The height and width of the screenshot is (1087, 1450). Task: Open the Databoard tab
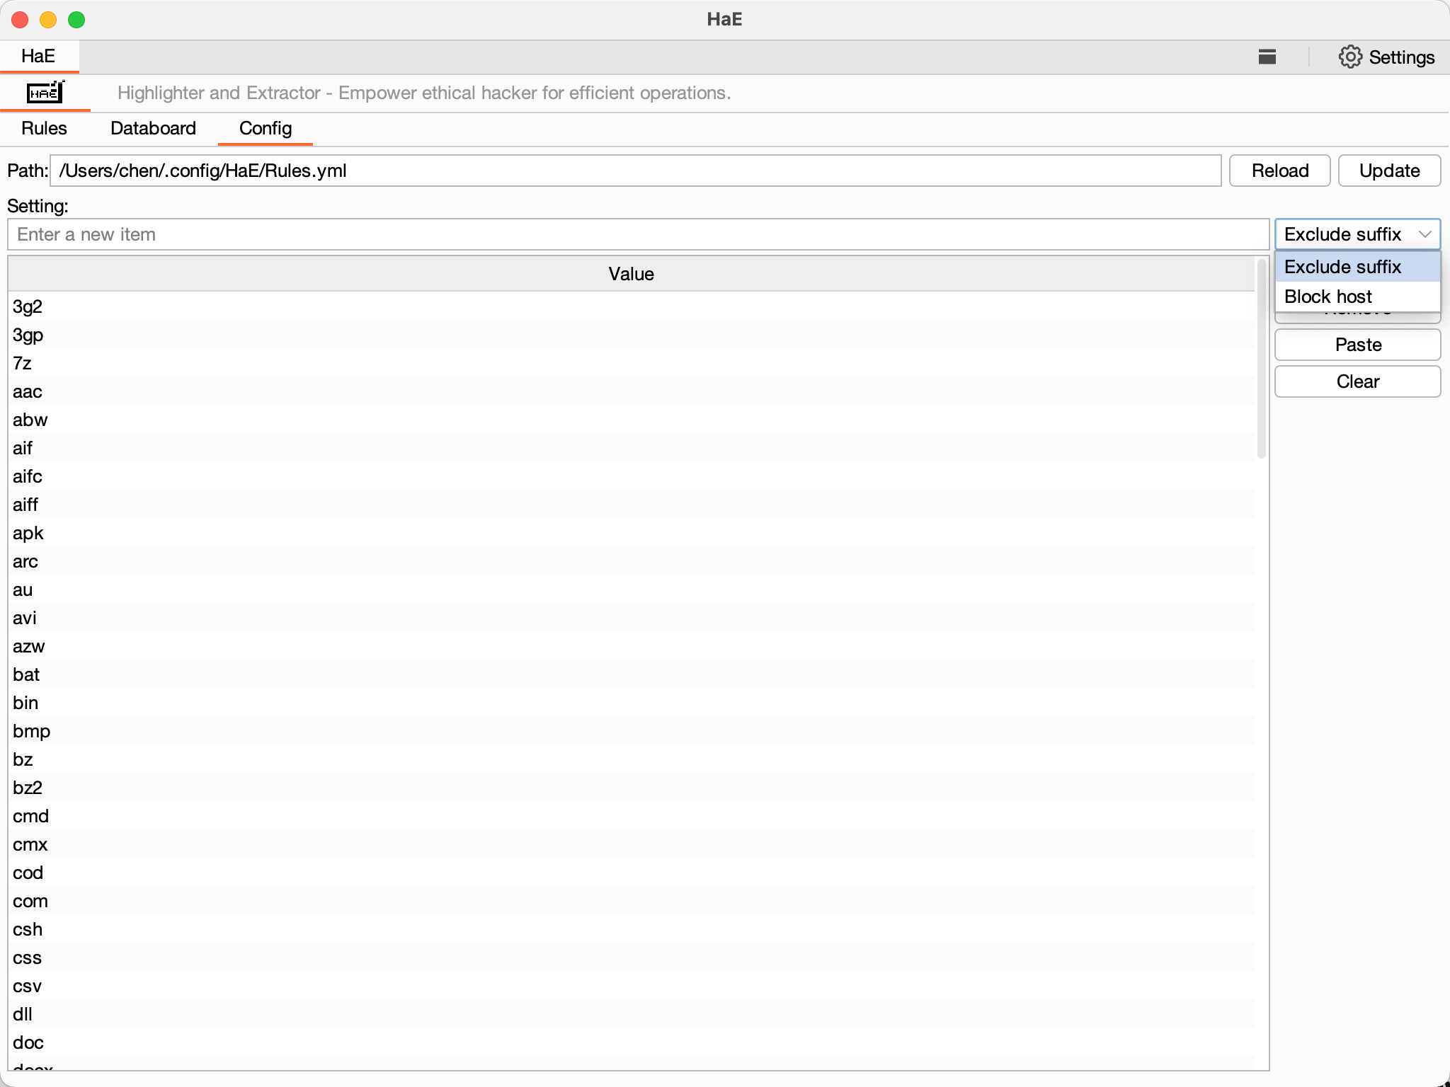coord(153,128)
